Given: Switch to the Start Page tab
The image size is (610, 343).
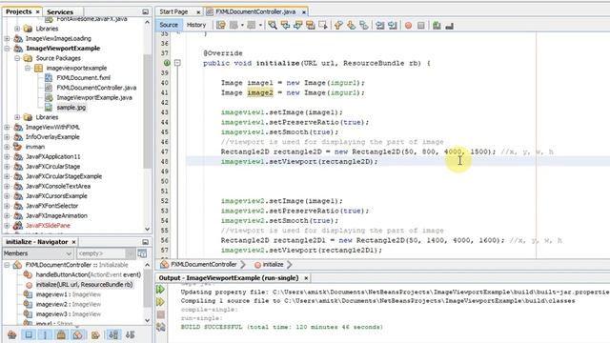Looking at the screenshot, I should coord(173,11).
